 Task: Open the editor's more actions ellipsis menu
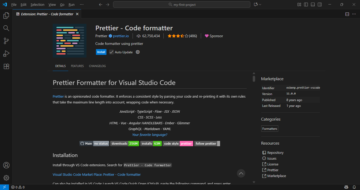click(354, 14)
